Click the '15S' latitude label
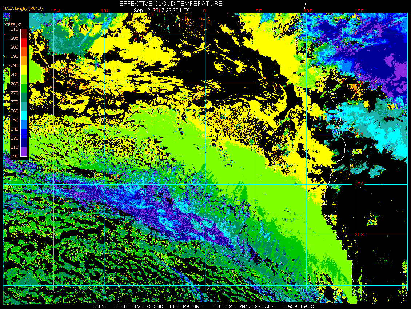The image size is (411, 309). tap(359, 184)
